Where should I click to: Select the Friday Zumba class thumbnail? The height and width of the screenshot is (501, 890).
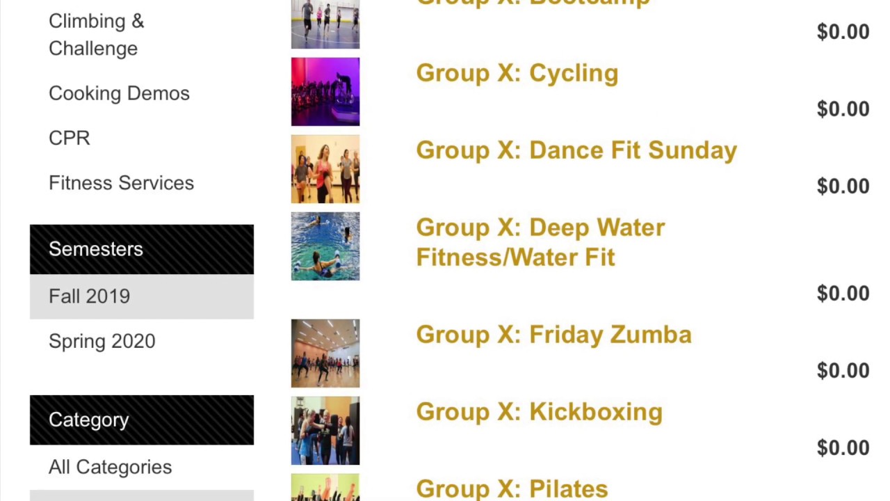coord(325,353)
